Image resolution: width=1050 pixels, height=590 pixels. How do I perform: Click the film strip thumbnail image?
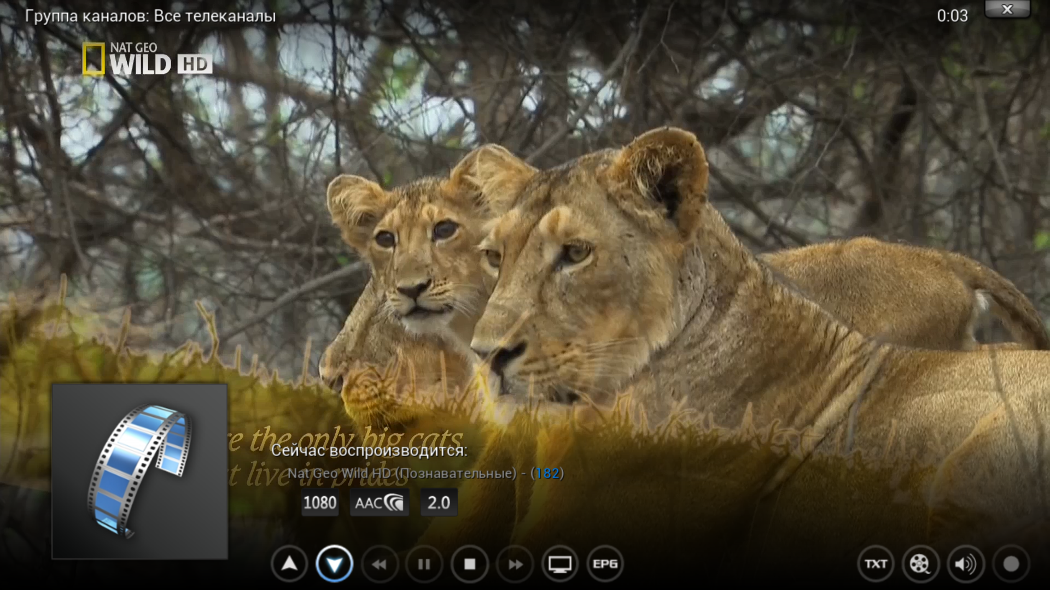139,471
